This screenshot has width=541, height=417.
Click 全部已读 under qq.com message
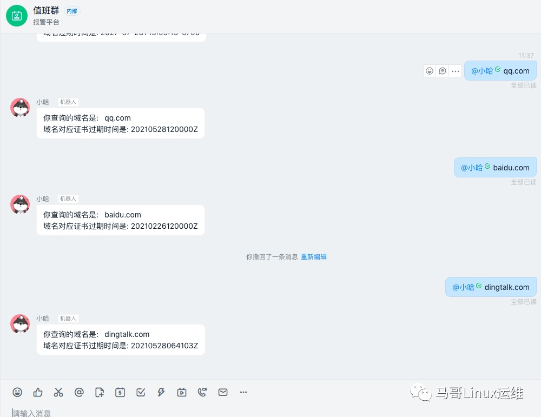point(523,85)
